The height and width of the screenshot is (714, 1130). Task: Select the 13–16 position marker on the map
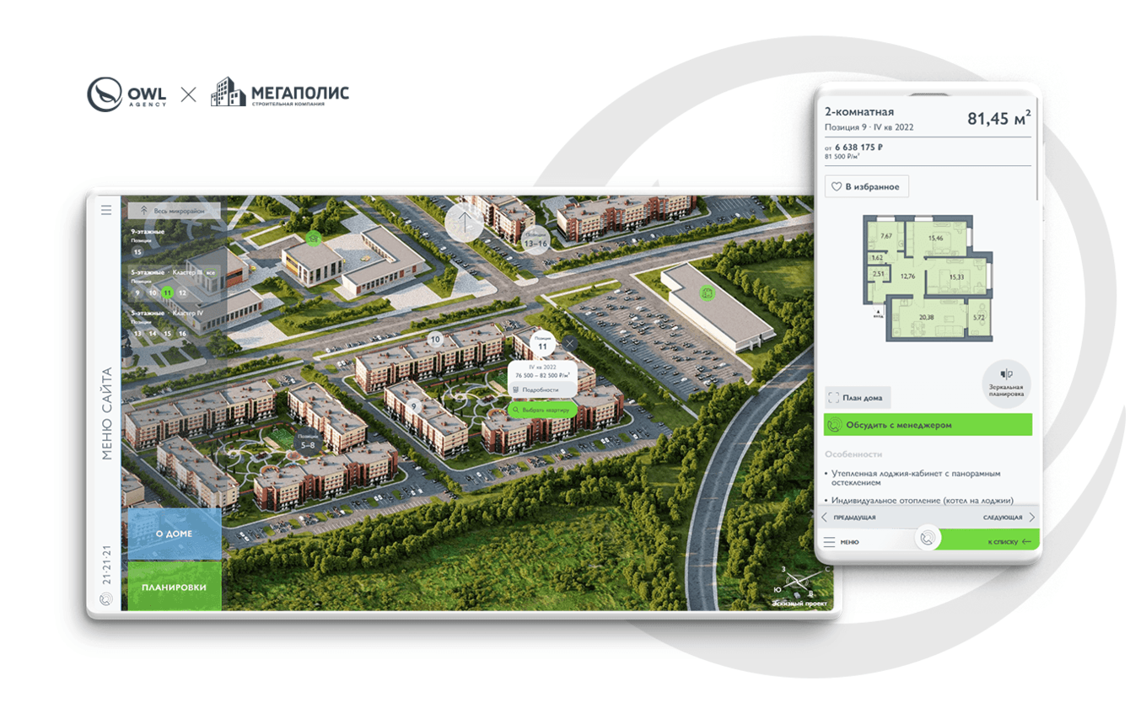(x=535, y=240)
